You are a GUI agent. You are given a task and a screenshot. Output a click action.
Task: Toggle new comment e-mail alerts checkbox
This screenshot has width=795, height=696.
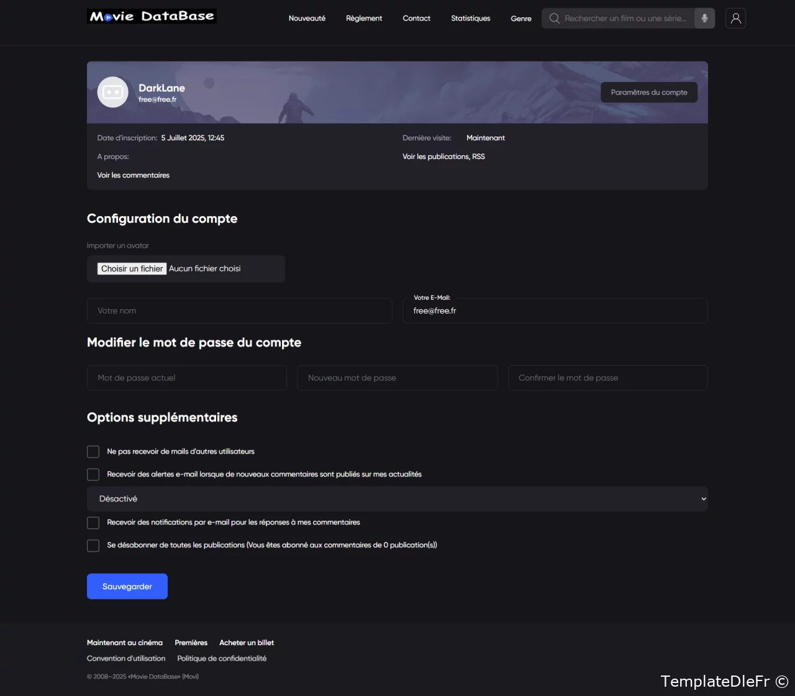point(93,474)
